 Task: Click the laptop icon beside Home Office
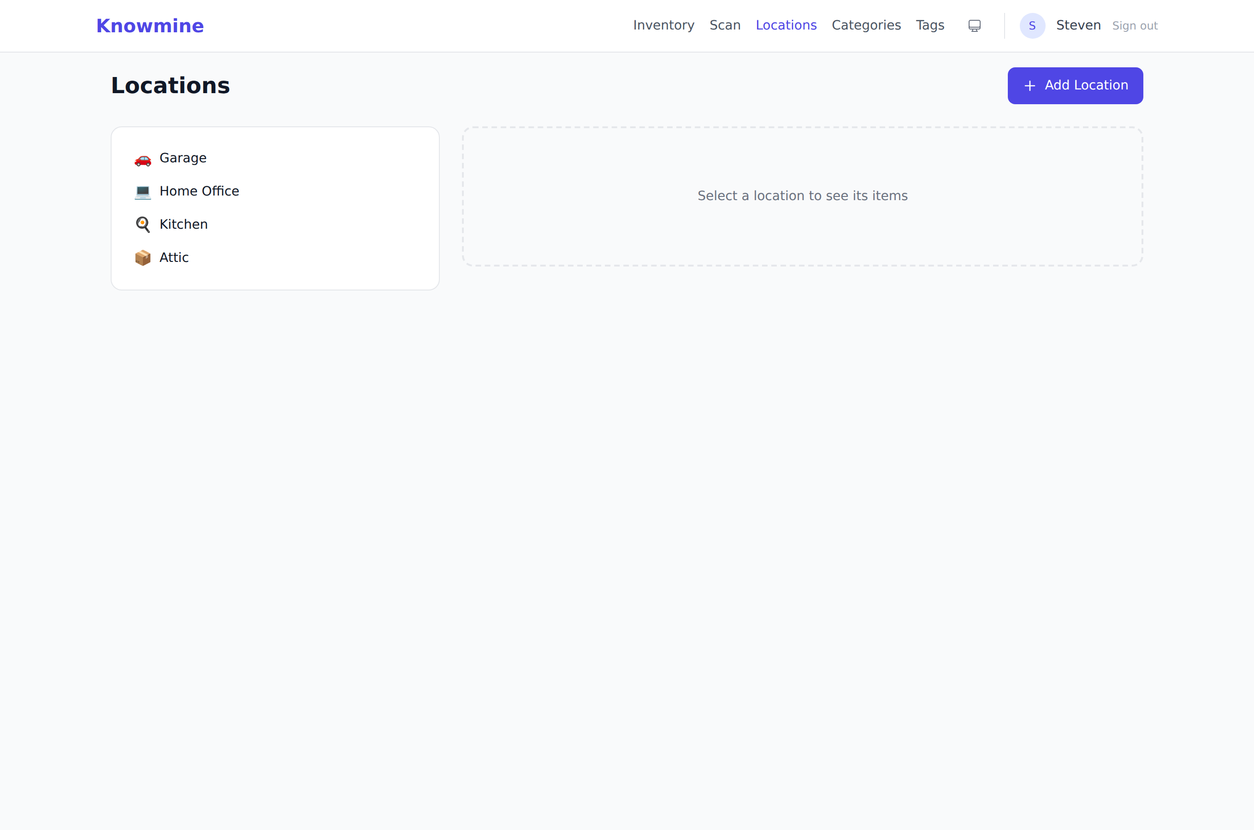pyautogui.click(x=143, y=192)
